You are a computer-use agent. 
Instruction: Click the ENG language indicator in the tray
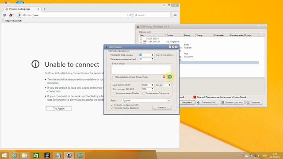[x=265, y=155]
